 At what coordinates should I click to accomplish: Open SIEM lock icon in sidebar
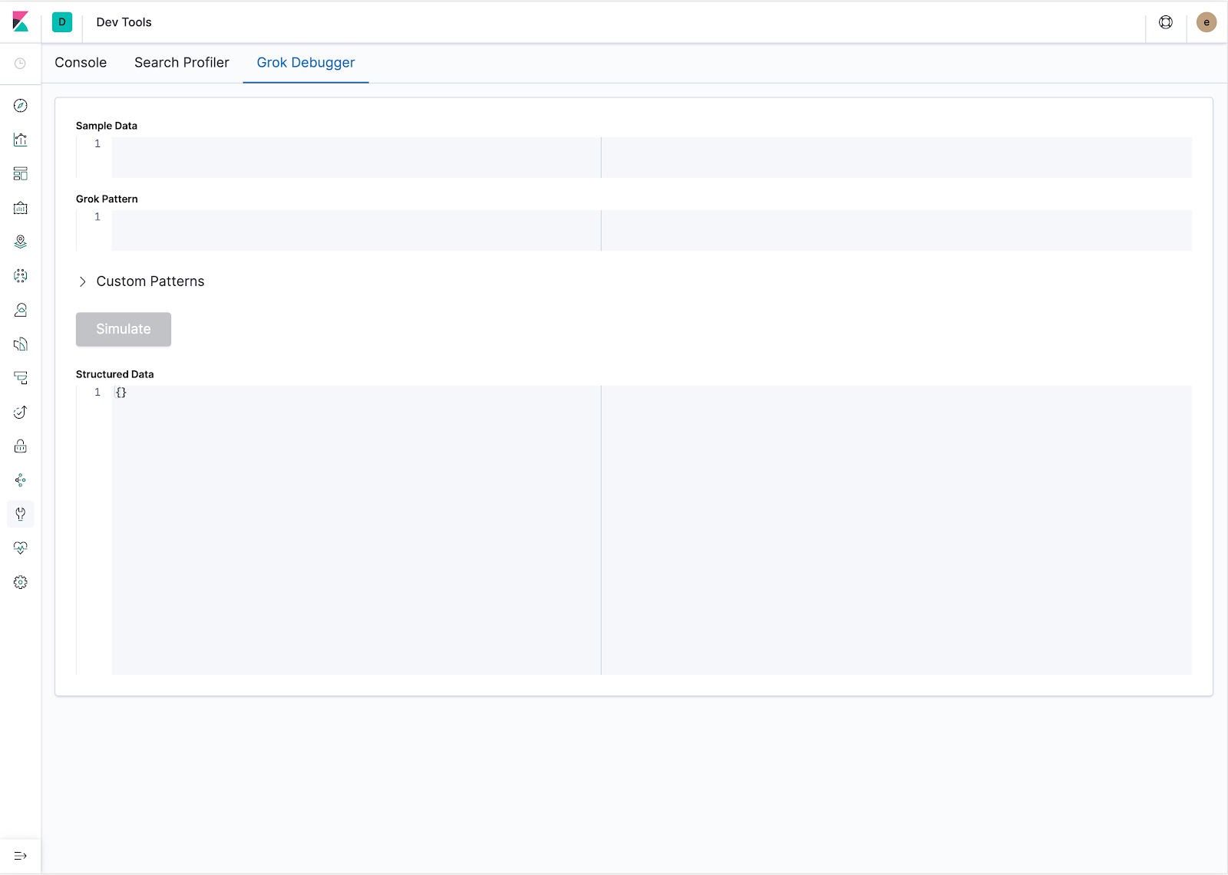coord(21,446)
